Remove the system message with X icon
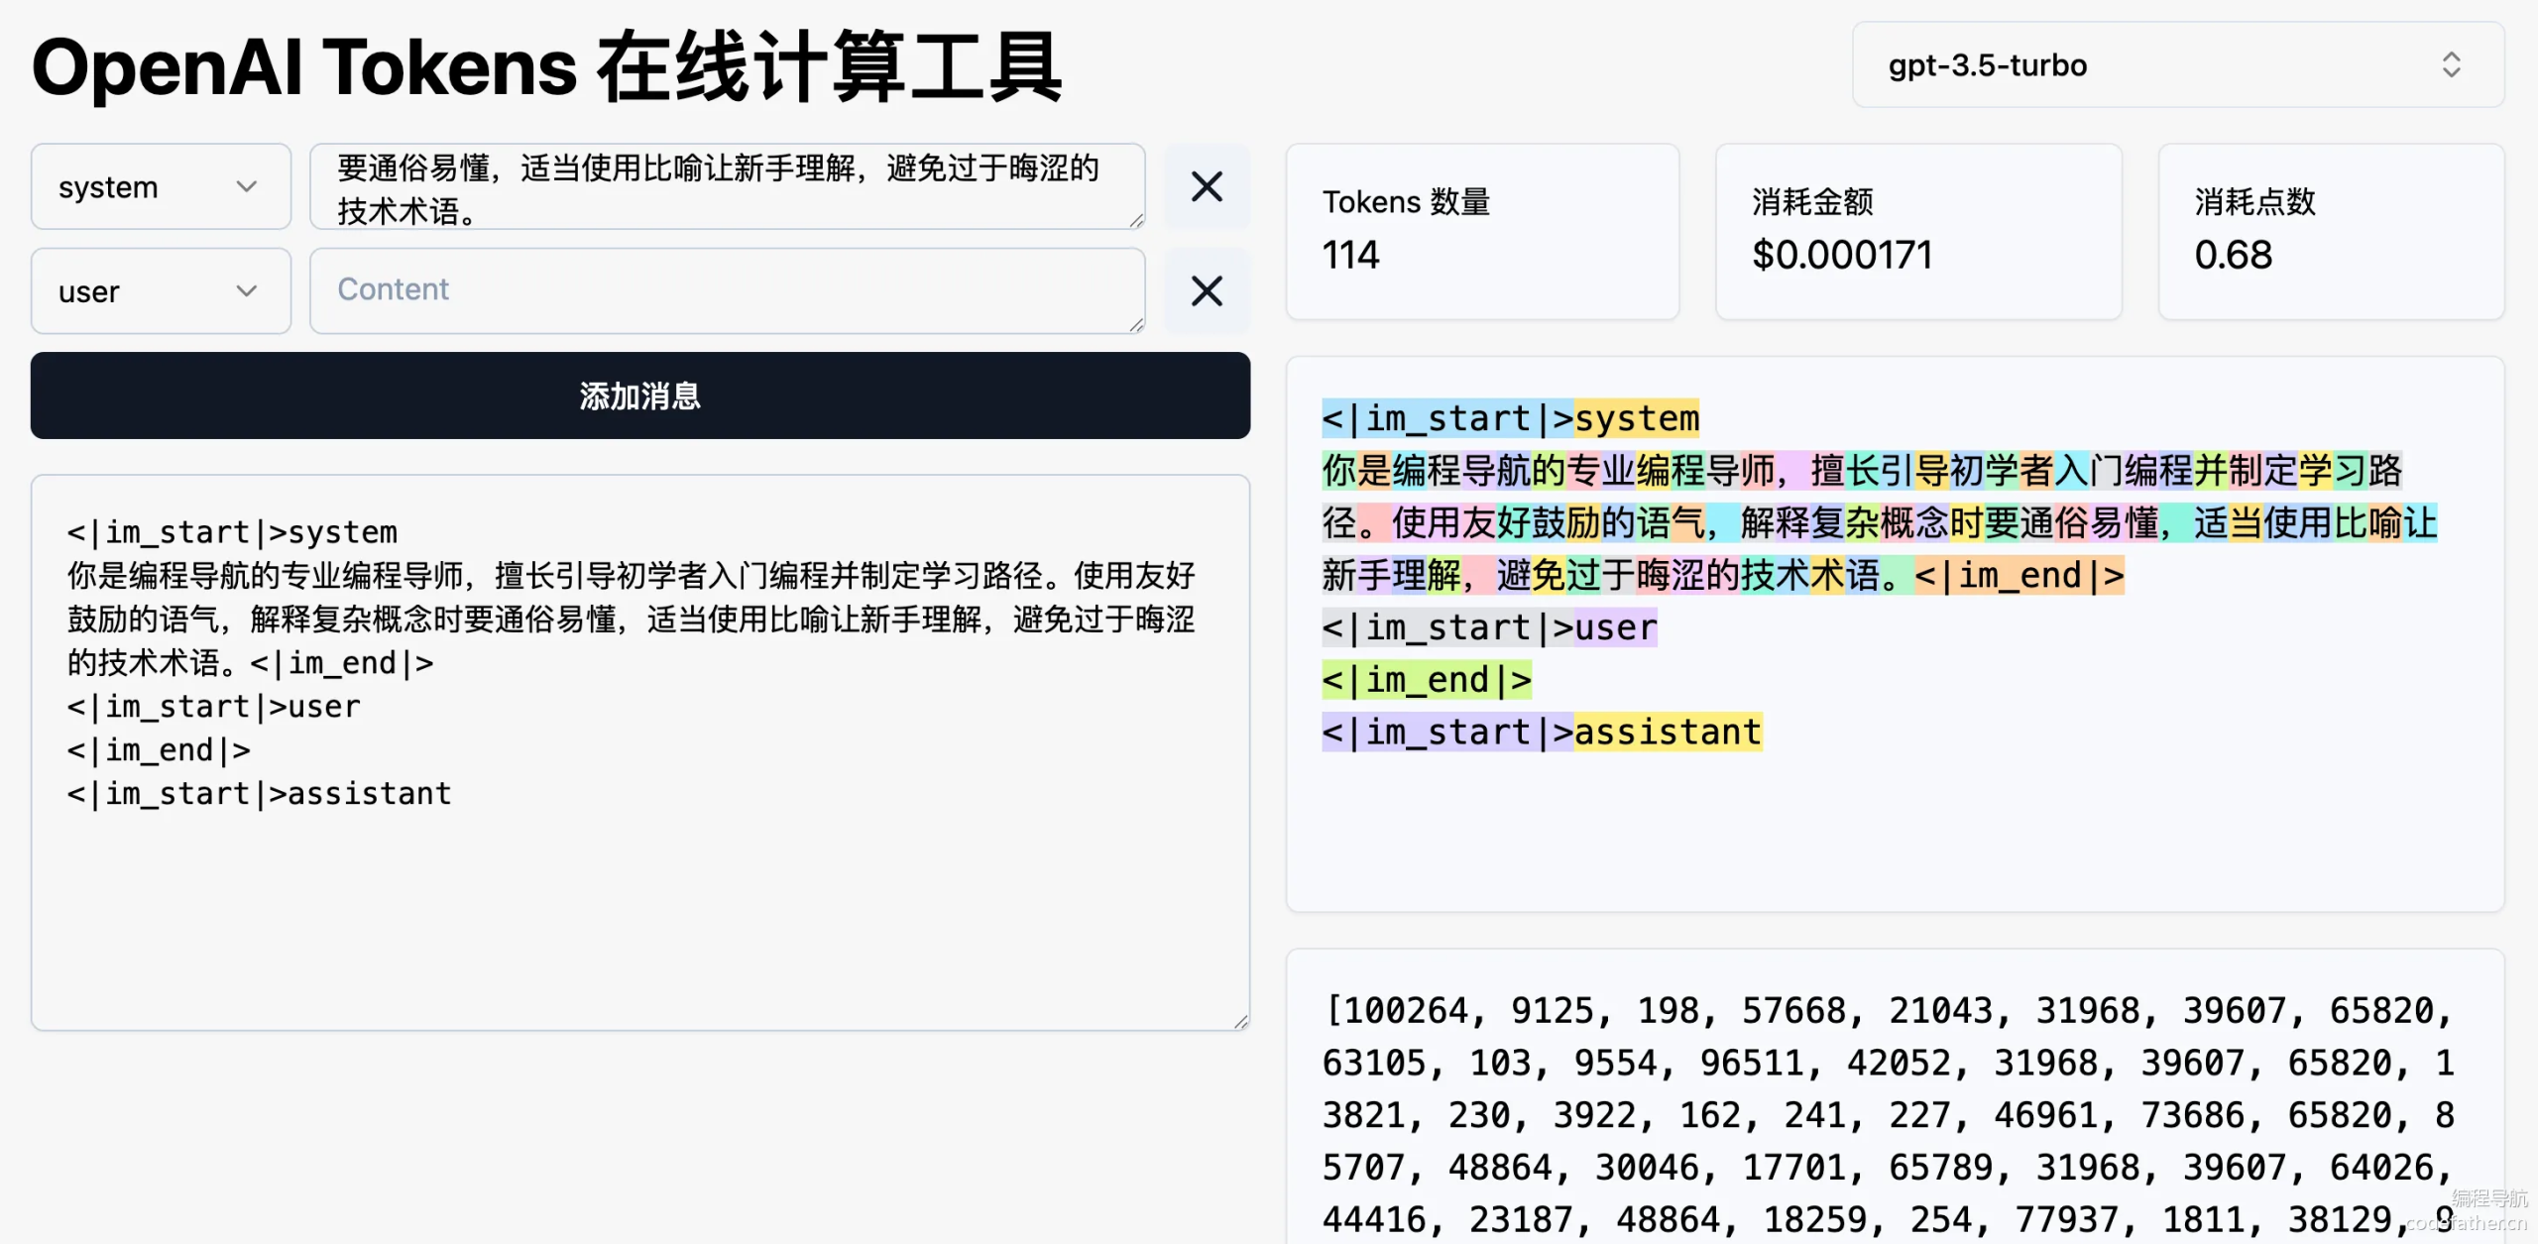2538x1244 pixels. [1207, 186]
